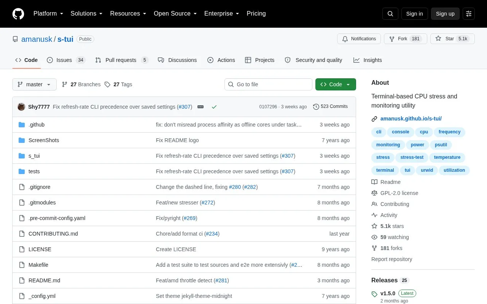Open the 27 Branches link
Image resolution: width=487 pixels, height=304 pixels.
[x=81, y=84]
